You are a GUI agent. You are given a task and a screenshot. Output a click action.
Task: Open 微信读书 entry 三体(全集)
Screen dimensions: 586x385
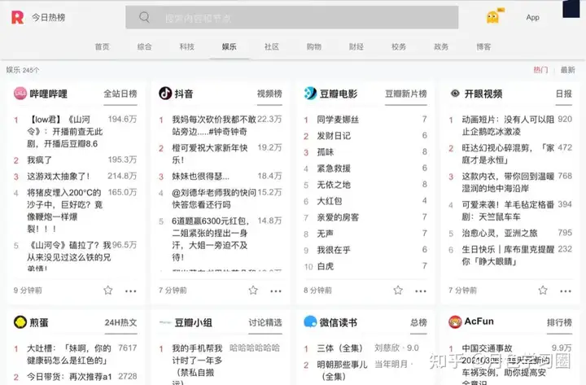coord(339,348)
